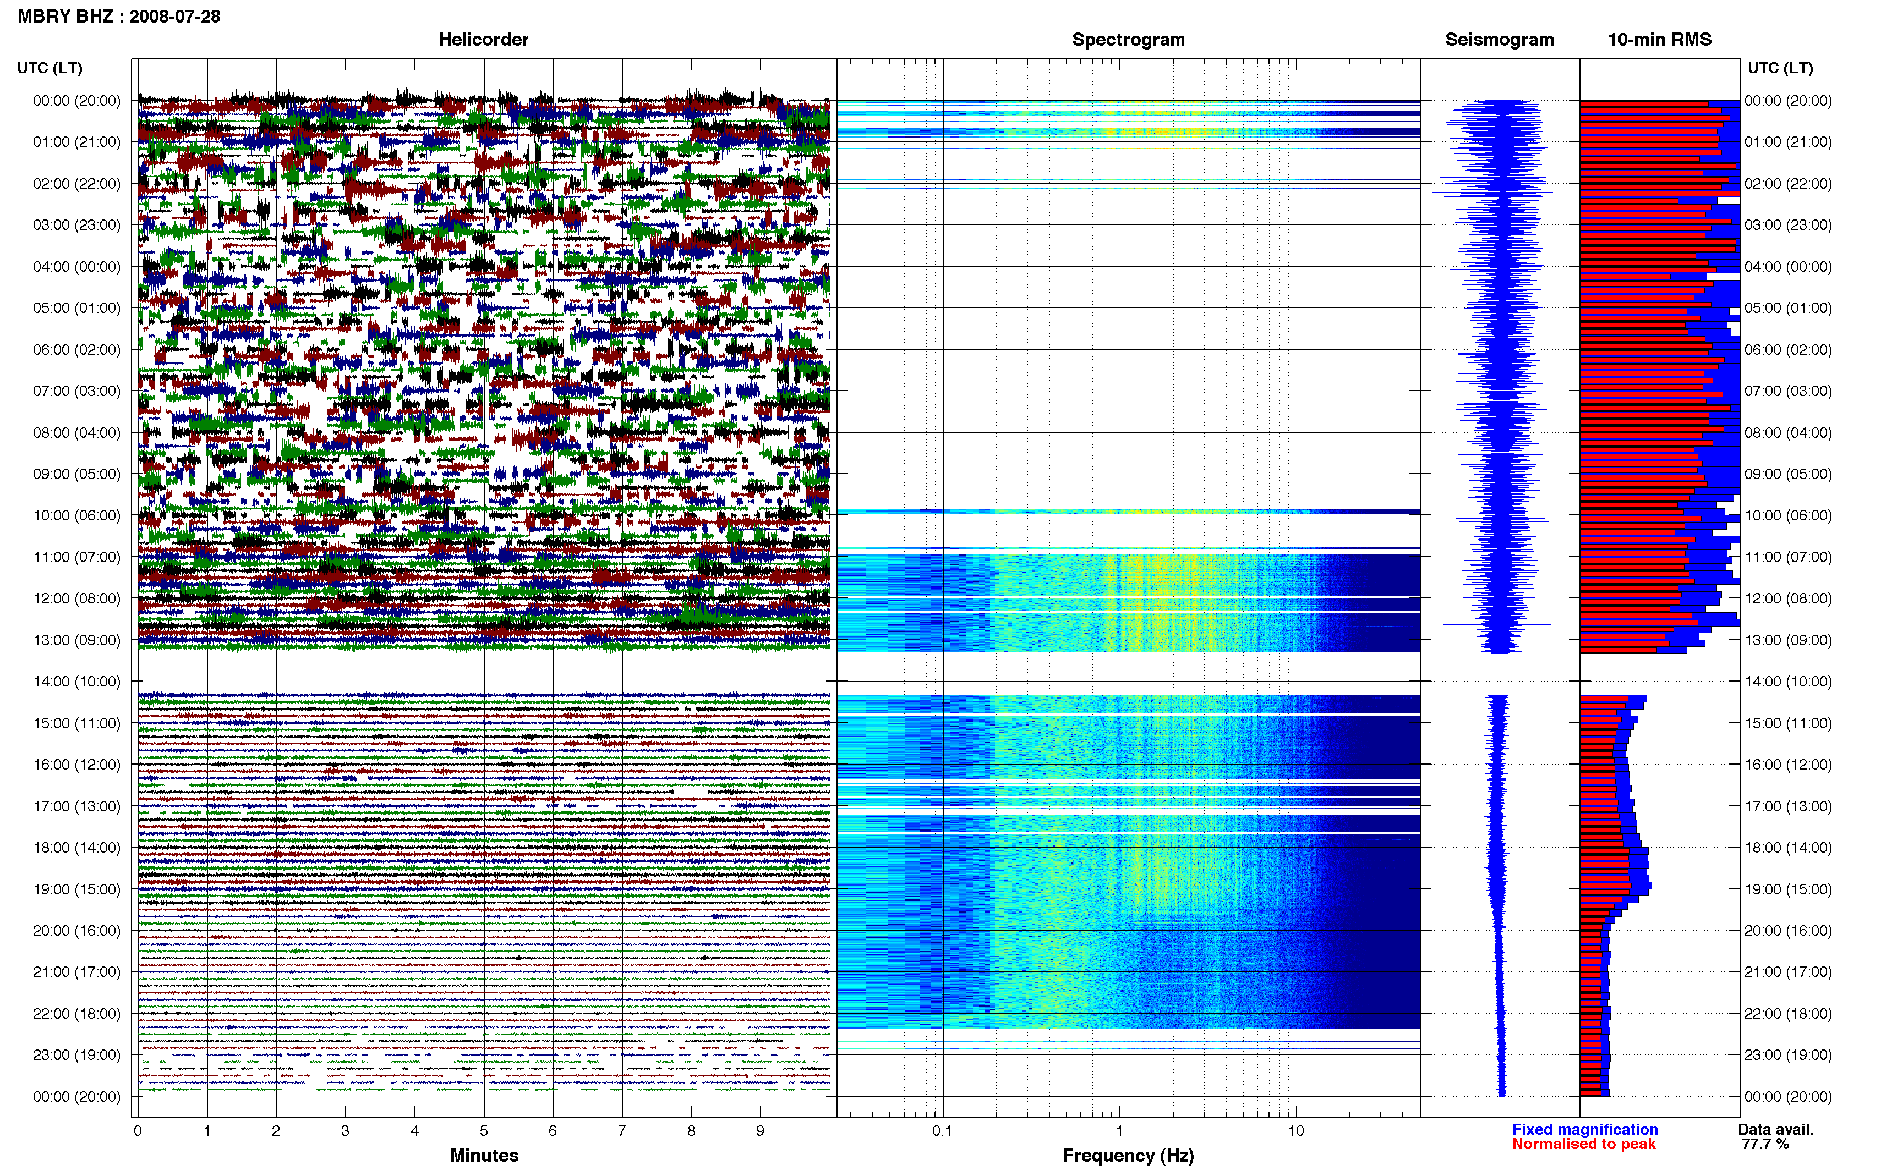Click '20:00 (16:00)' on the left time axis

click(76, 930)
